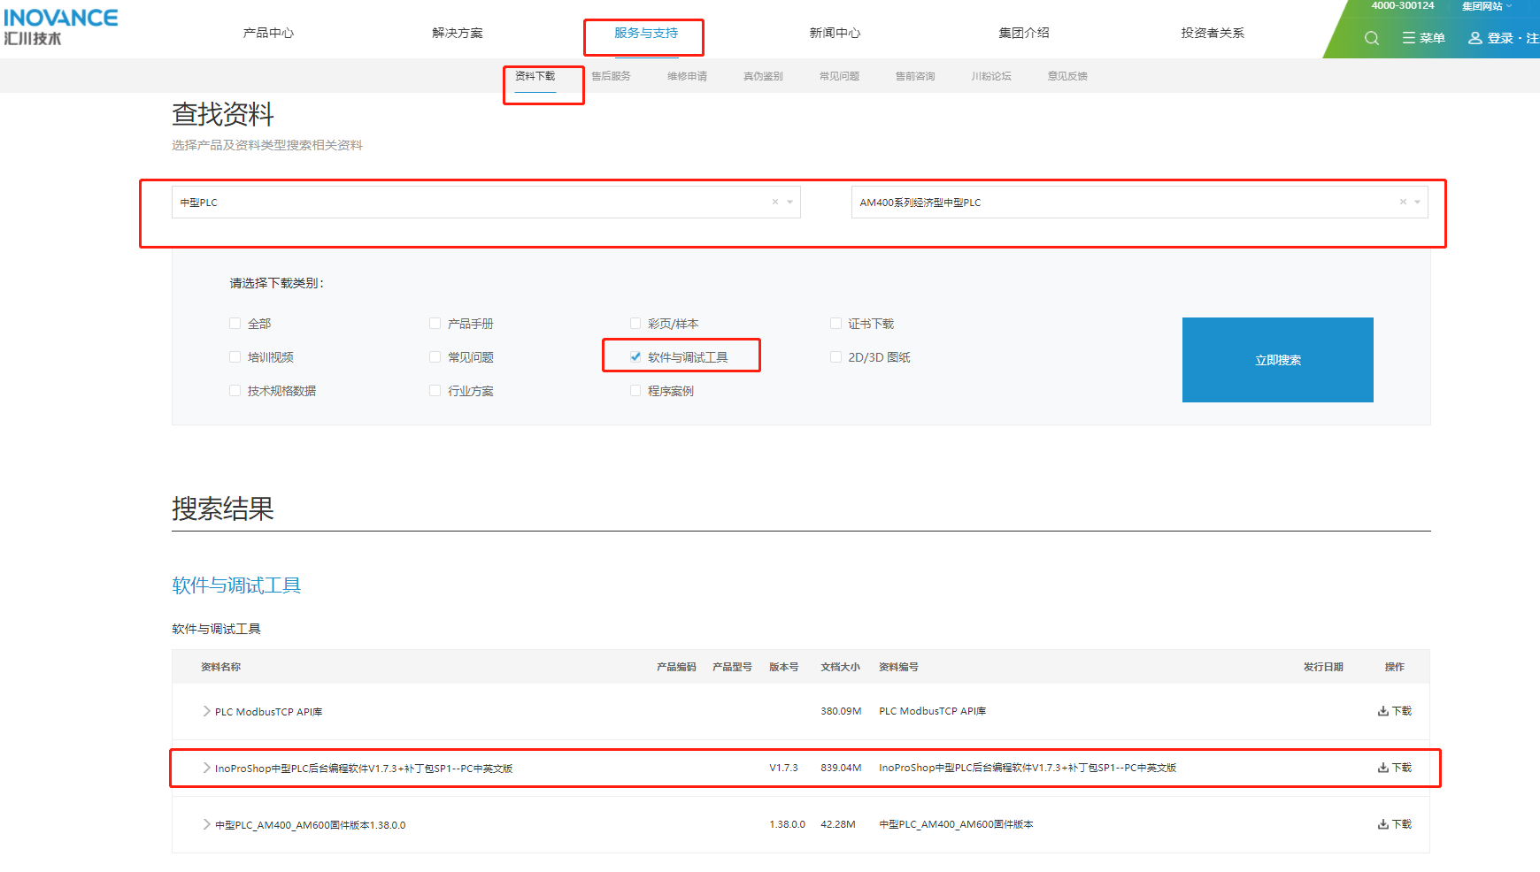The image size is (1540, 872).
Task: Open the 产品中心 menu
Action: 268,33
